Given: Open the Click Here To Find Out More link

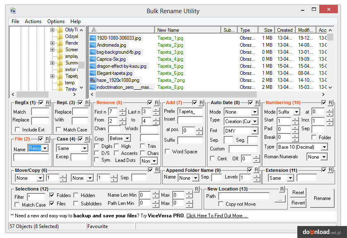Looking at the screenshot, I should (217, 216).
